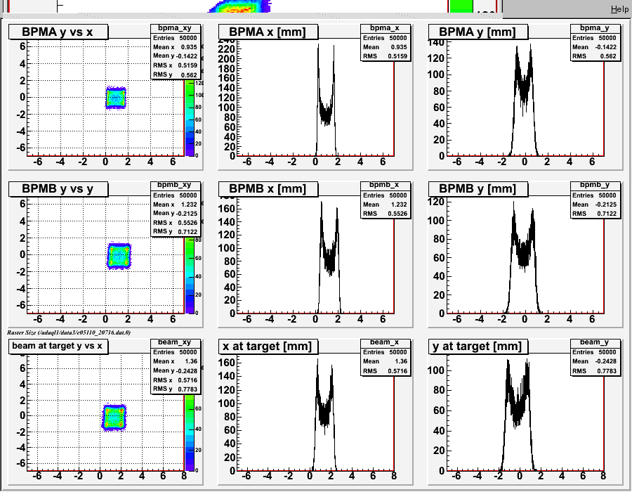632x492 pixels.
Task: Select the bpmb_xy statistics box
Action: pyautogui.click(x=176, y=209)
